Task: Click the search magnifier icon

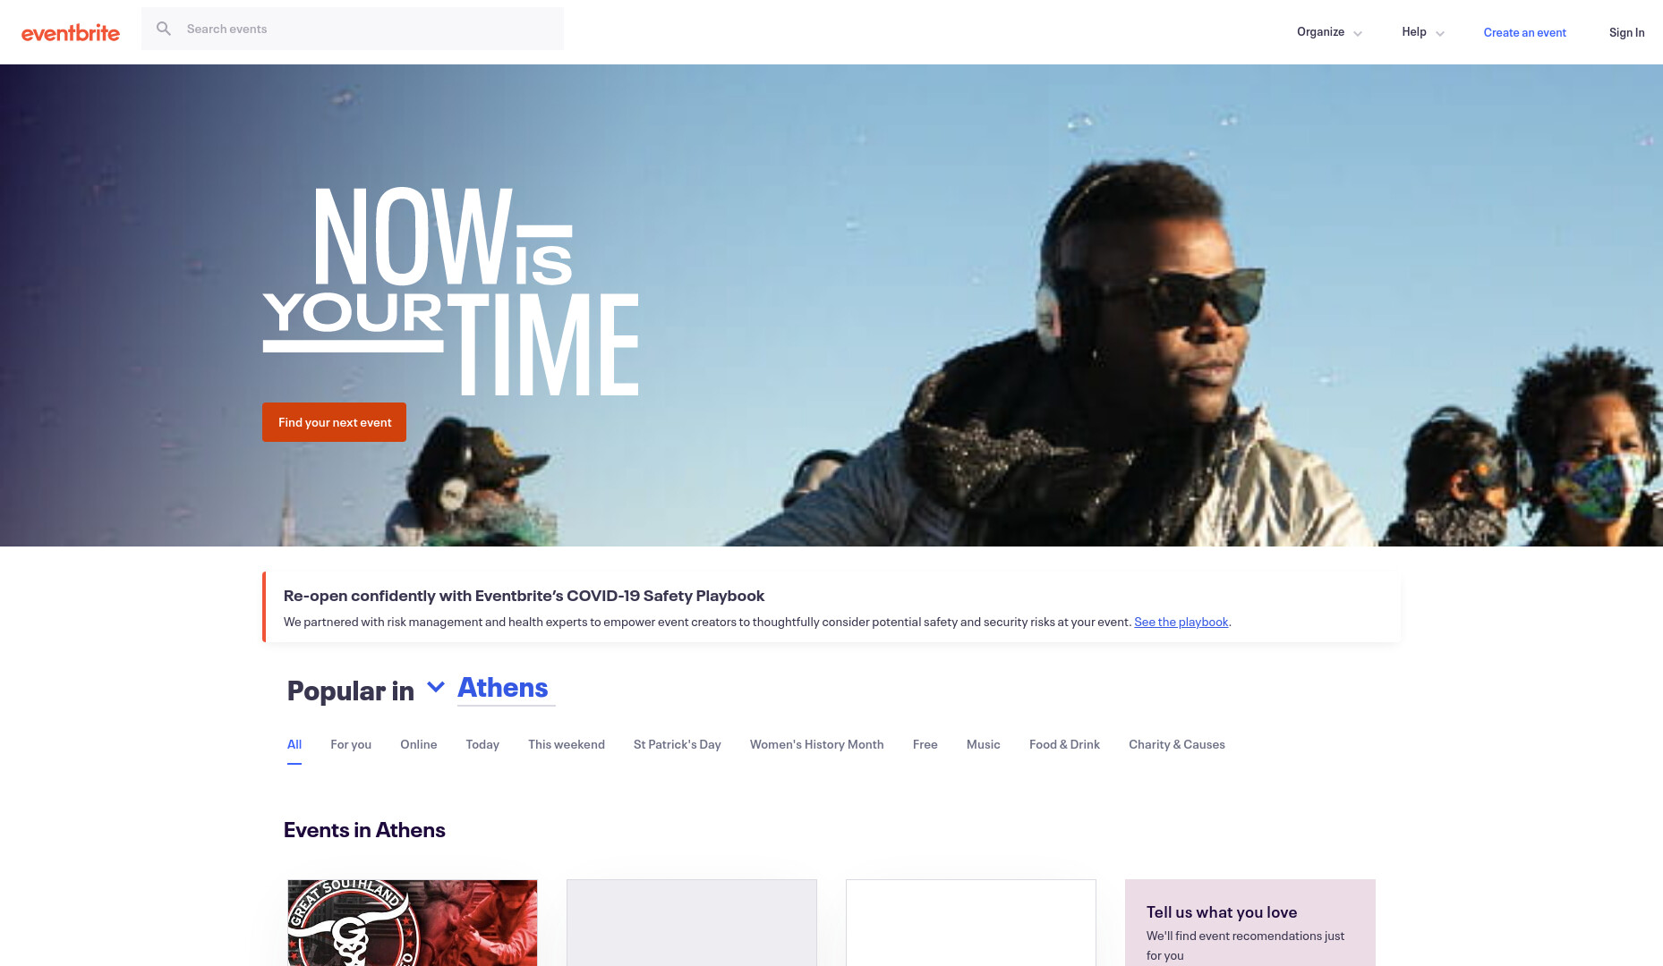Action: tap(164, 29)
